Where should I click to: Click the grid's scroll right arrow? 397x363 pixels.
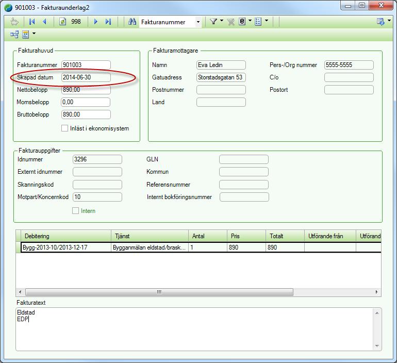coord(377,292)
